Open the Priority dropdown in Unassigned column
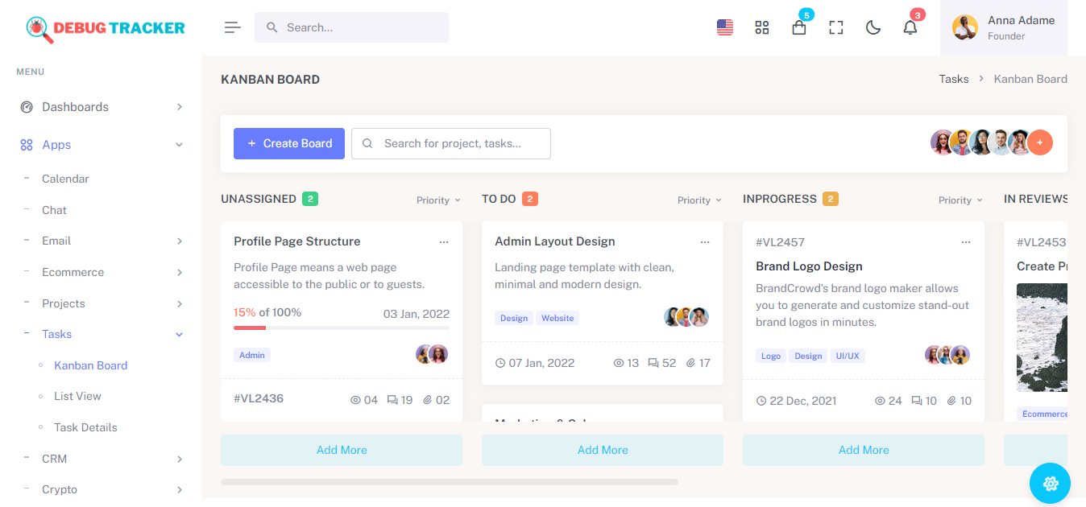Viewport: 1086px width, 507px height. pos(438,200)
